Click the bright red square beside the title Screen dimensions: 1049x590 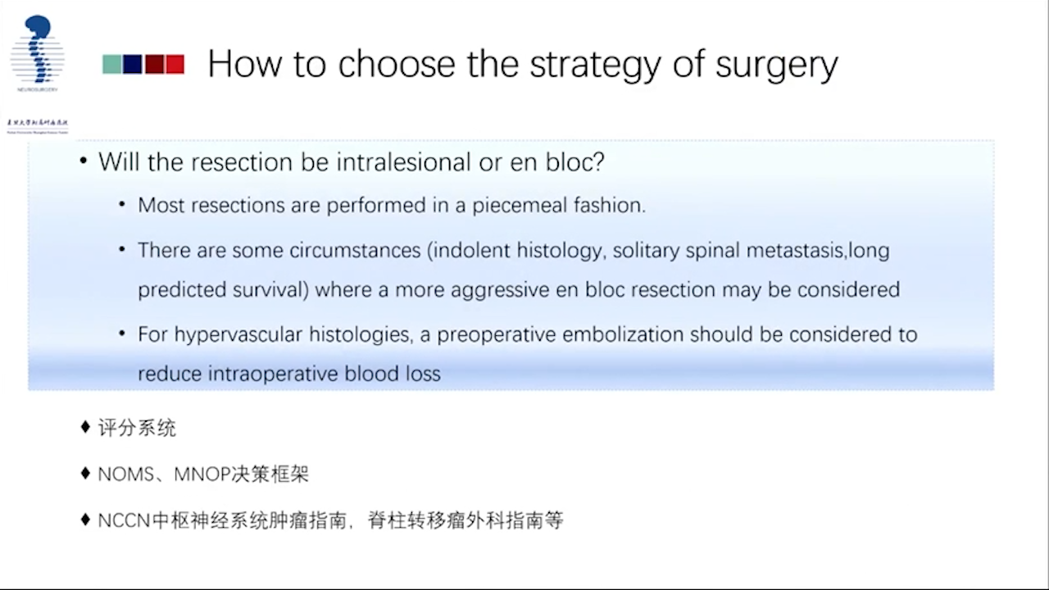click(x=175, y=65)
